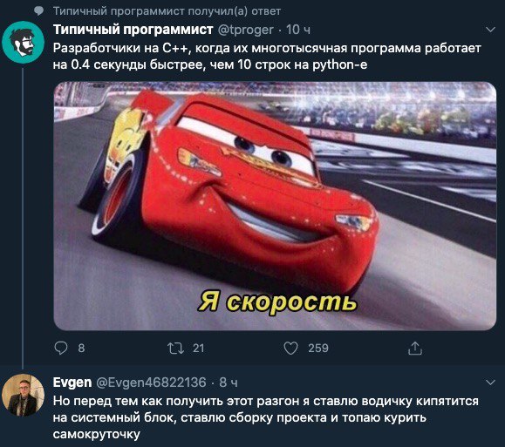Click the reply speech-bubble icon under the tweet
Screen dimensions: 505x447
[61, 348]
